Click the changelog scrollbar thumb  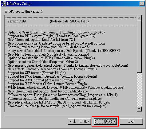coord(139,47)
